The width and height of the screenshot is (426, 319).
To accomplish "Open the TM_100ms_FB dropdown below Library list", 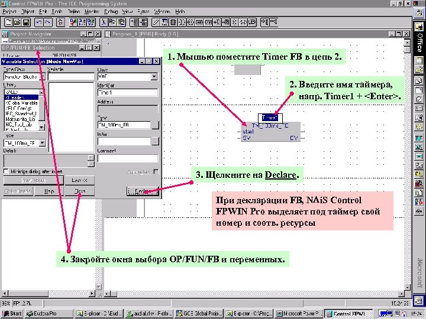I will point(43,143).
